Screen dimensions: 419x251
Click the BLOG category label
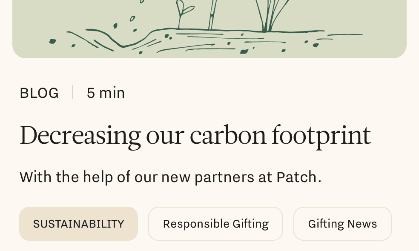coord(39,93)
